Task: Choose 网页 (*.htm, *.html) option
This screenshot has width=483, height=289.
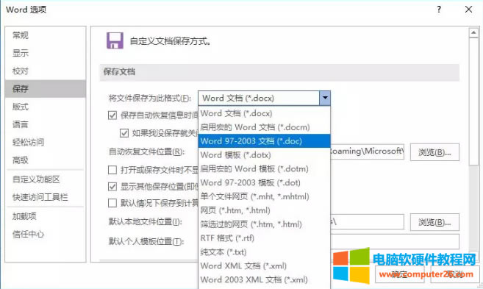Action: pyautogui.click(x=264, y=210)
